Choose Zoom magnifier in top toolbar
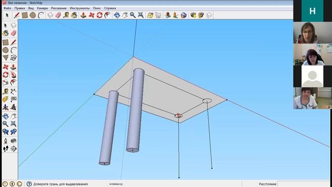Image resolution: width=332 pixels, height=187 pixels. click(x=133, y=15)
